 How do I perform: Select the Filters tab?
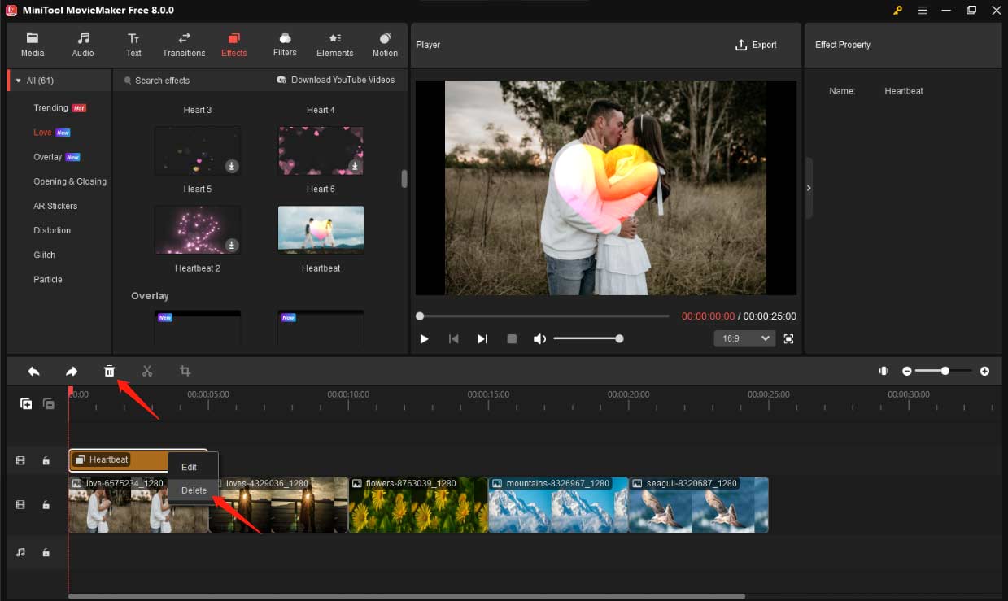pyautogui.click(x=285, y=45)
